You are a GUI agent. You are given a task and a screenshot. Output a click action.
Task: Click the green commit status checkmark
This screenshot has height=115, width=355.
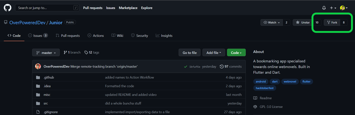(x=186, y=66)
